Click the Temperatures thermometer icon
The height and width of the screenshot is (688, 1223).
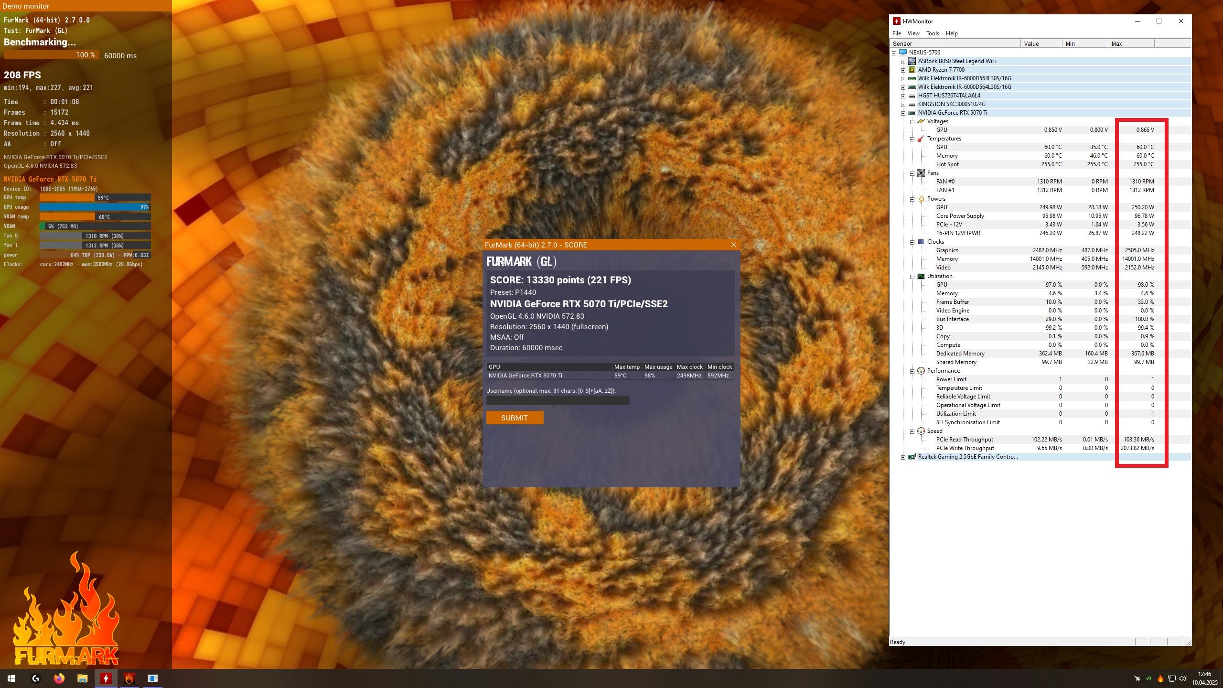tap(921, 139)
